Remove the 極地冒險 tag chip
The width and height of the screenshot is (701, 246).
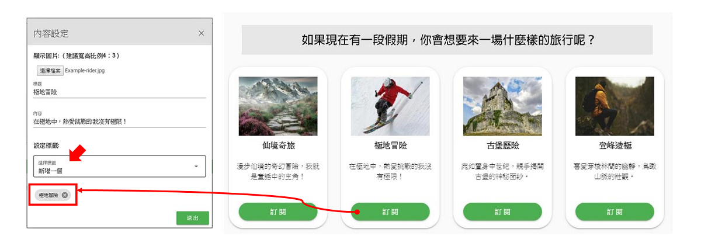coord(65,195)
